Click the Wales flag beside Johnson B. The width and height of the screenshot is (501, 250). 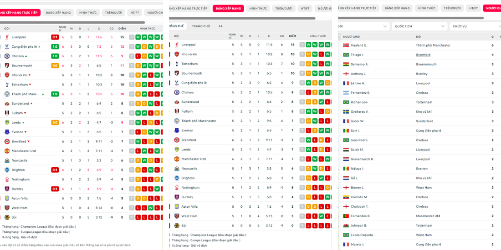tap(346, 225)
